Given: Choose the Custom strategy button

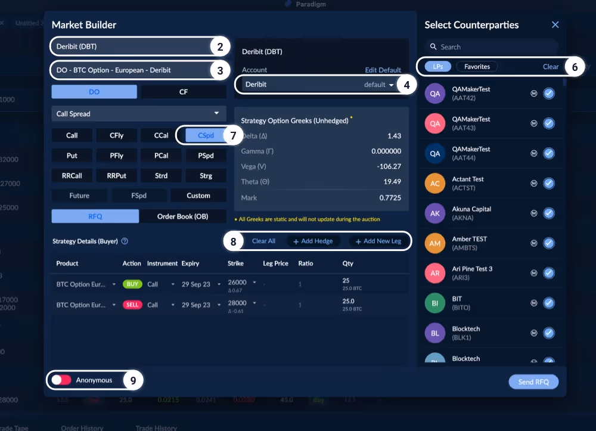Looking at the screenshot, I should pos(198,196).
